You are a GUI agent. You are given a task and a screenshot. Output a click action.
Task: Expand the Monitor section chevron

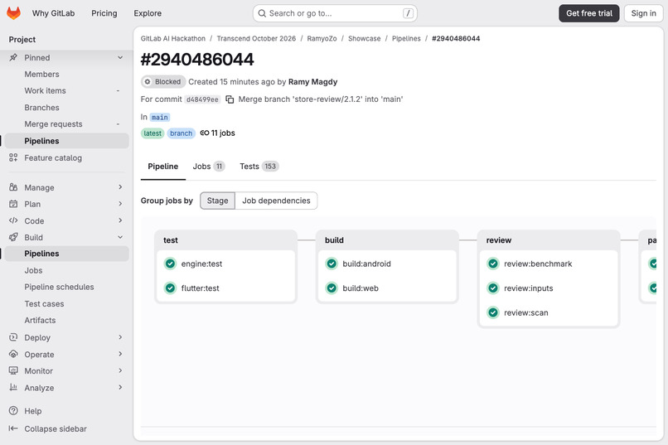[120, 370]
